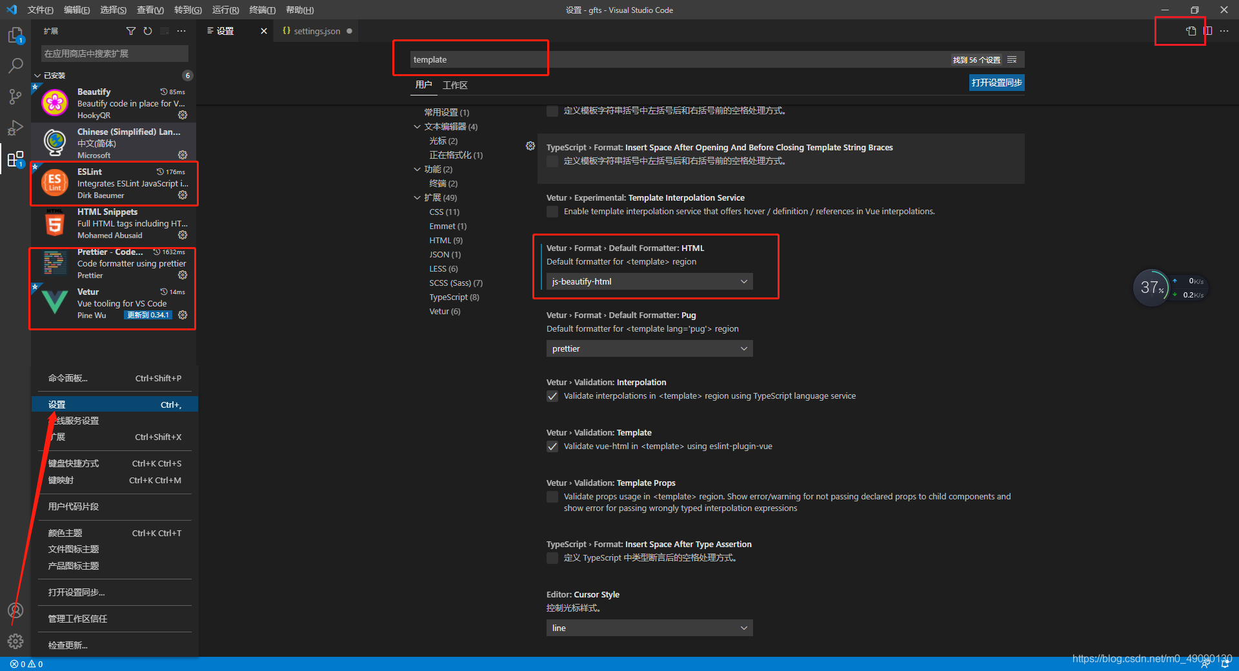The image size is (1239, 671).
Task: Collapse the 功能 settings tree group
Action: (x=417, y=169)
